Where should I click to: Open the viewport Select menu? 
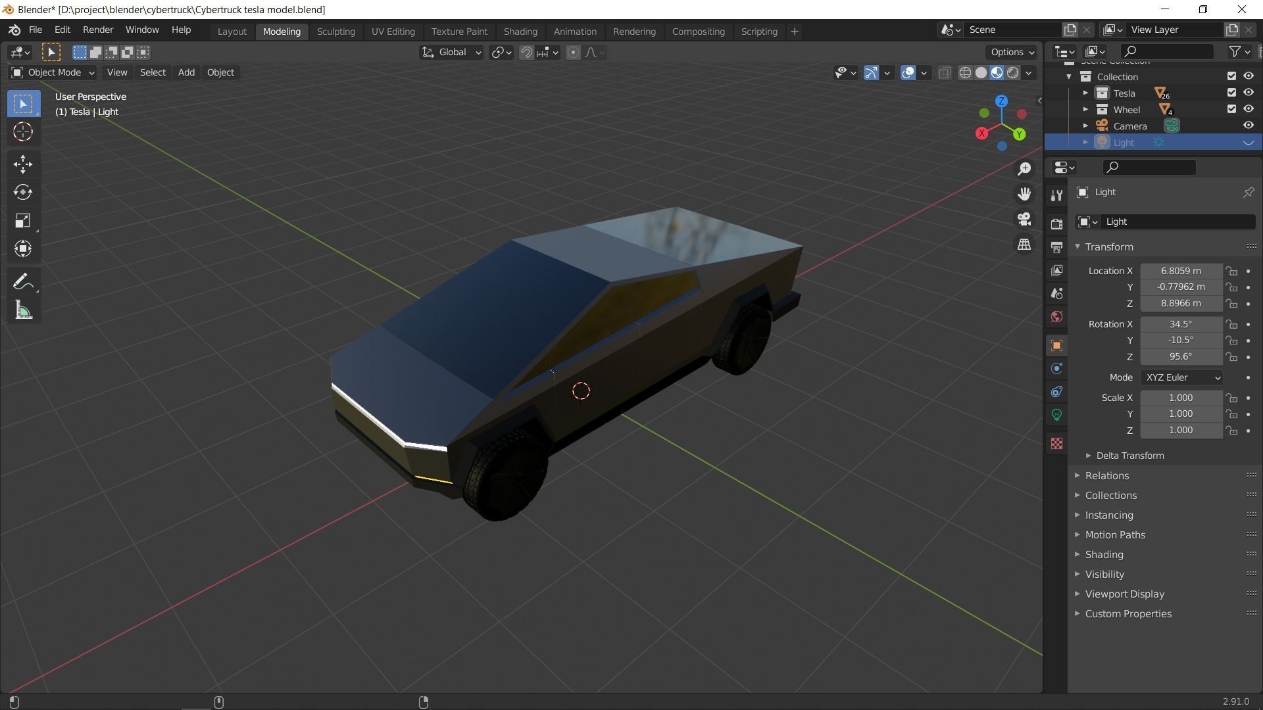coord(153,72)
